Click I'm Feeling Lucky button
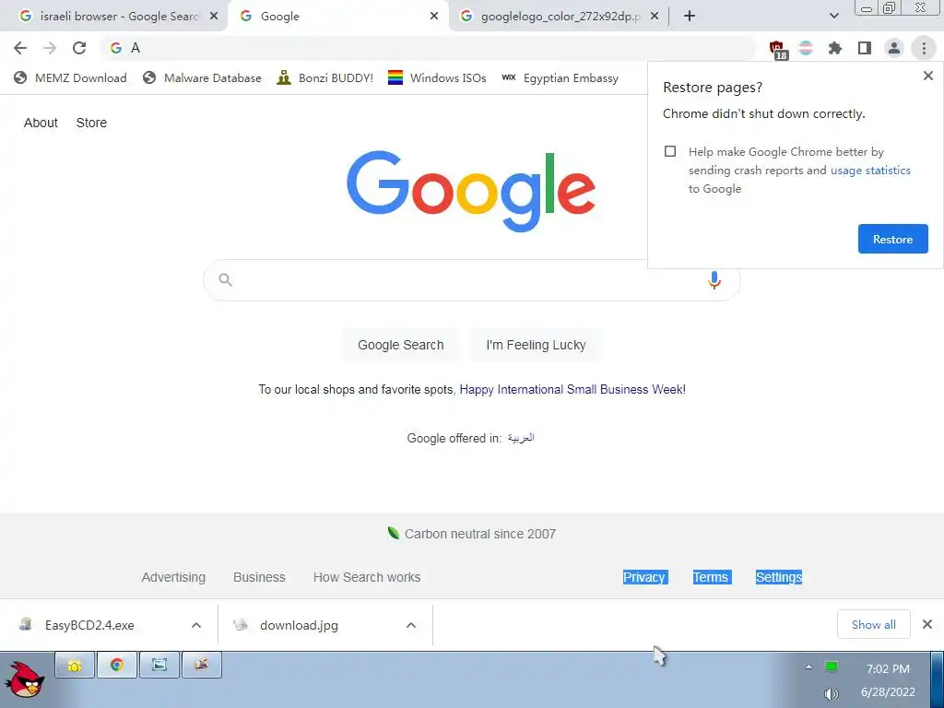This screenshot has height=708, width=944. (536, 345)
